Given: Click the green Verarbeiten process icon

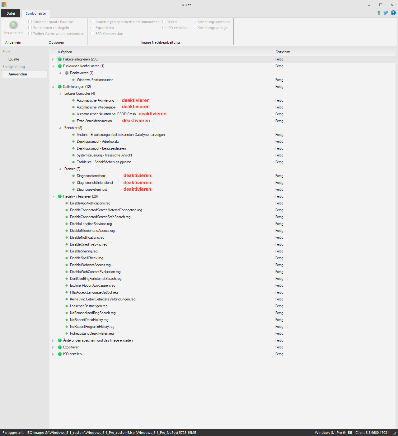Looking at the screenshot, I should pos(13,25).
